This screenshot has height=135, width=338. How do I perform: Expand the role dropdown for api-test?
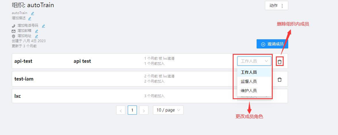click(x=254, y=61)
